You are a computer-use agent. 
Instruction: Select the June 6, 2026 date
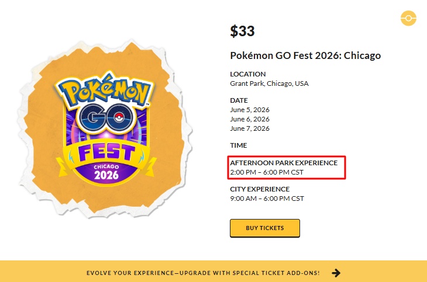(250, 119)
